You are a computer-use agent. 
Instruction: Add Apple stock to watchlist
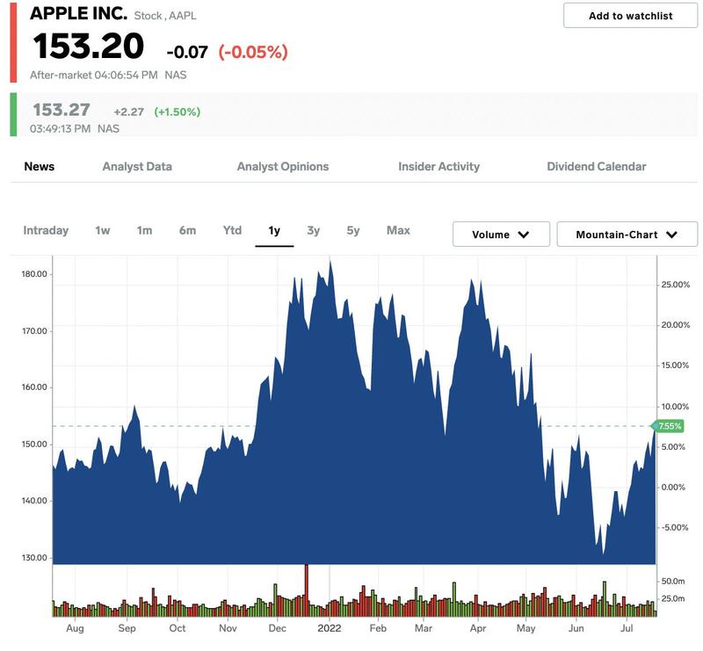click(x=630, y=16)
